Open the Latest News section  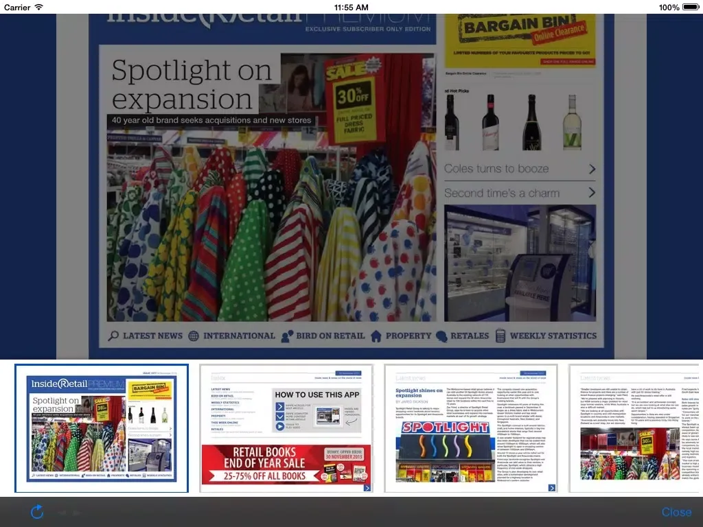click(x=146, y=336)
